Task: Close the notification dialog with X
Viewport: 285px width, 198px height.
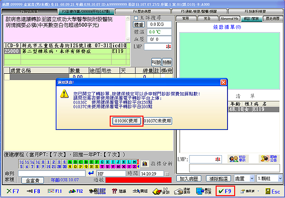Action: pyautogui.click(x=224, y=82)
